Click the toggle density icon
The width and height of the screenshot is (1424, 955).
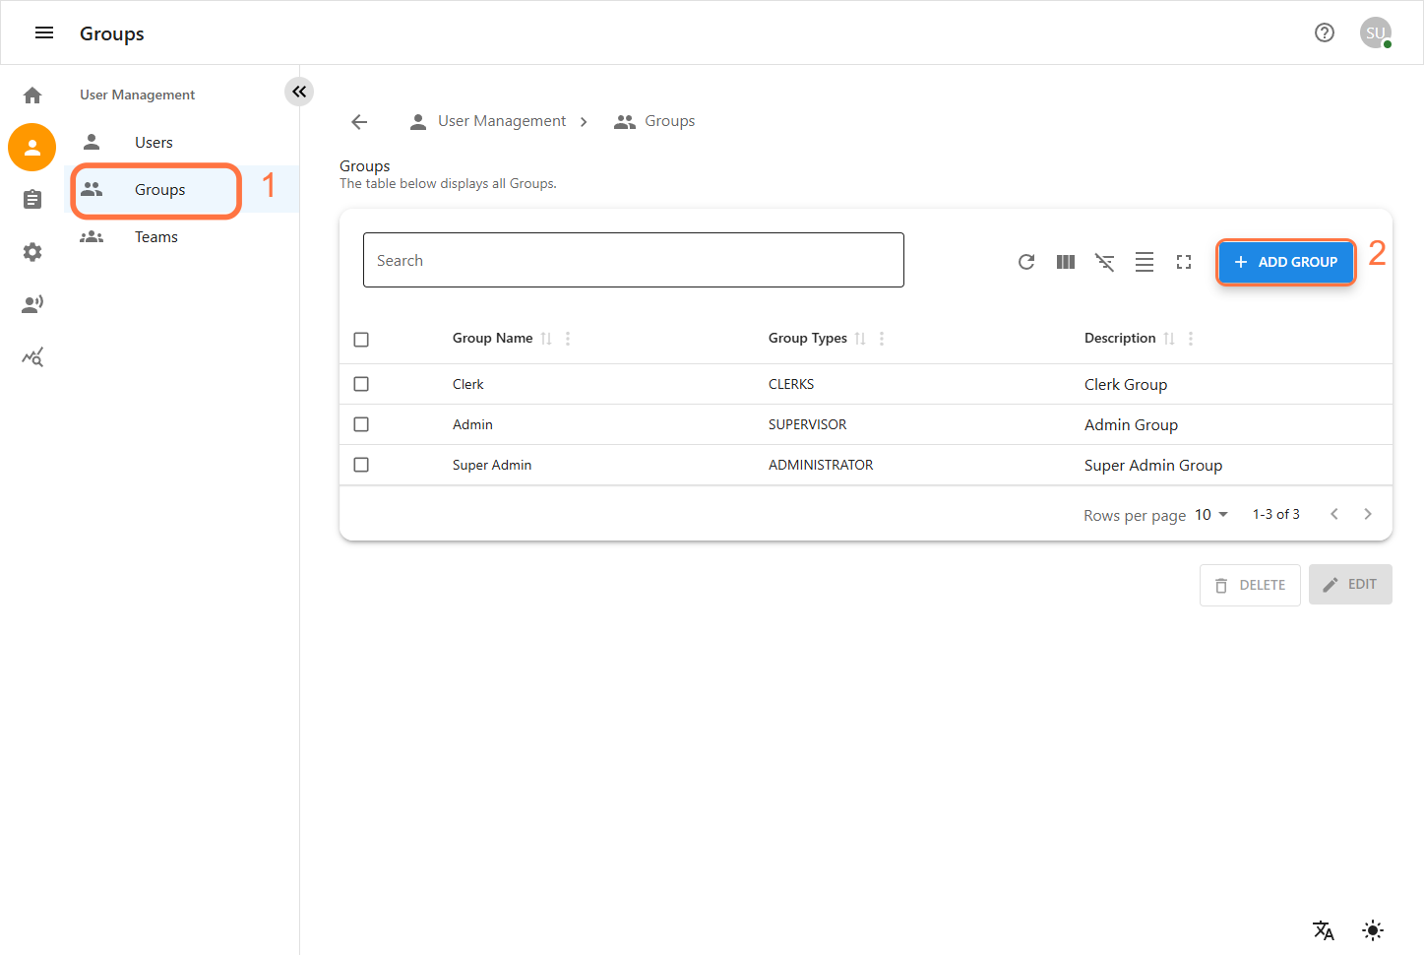[1145, 262]
